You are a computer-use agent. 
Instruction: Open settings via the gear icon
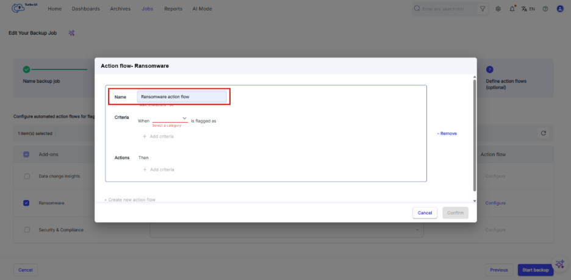pyautogui.click(x=498, y=9)
